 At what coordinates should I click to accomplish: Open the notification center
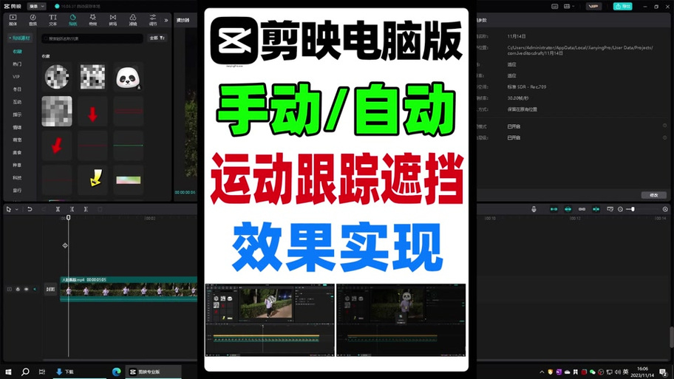pos(663,372)
